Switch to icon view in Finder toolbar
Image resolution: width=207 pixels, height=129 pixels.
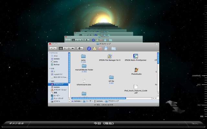click(x=61, y=48)
